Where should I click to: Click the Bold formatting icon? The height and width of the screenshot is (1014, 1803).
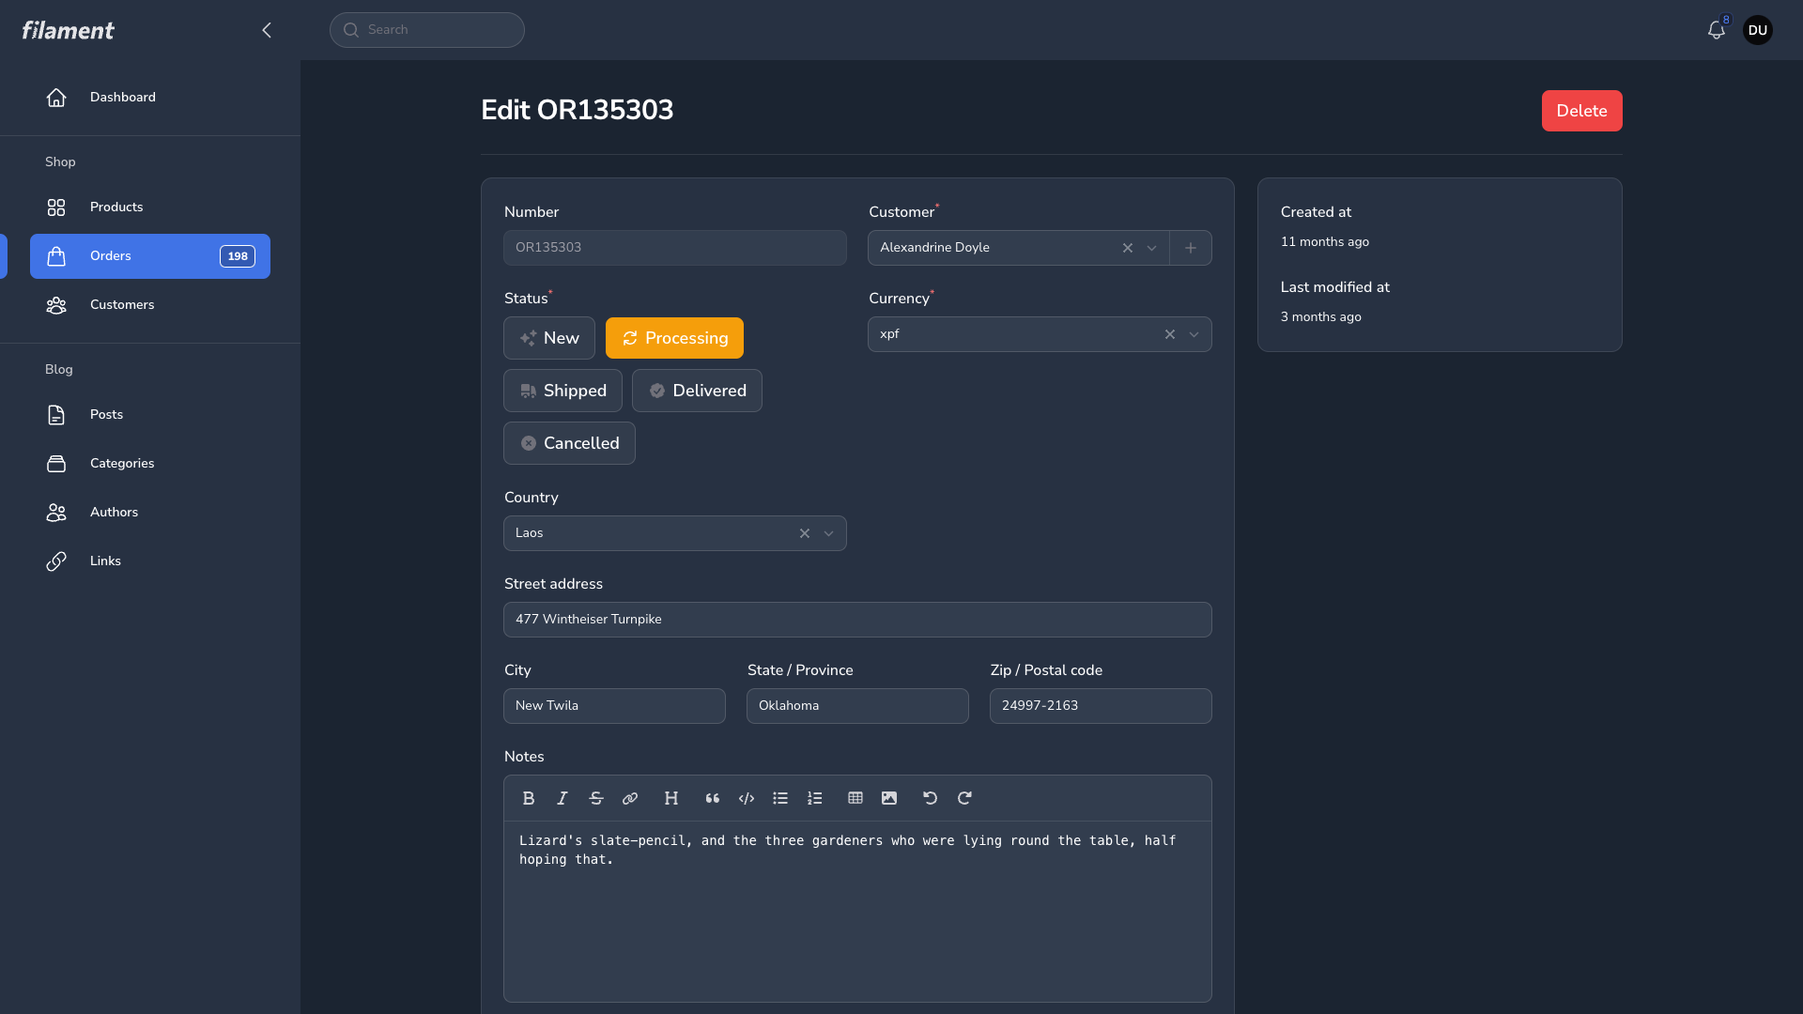(529, 798)
